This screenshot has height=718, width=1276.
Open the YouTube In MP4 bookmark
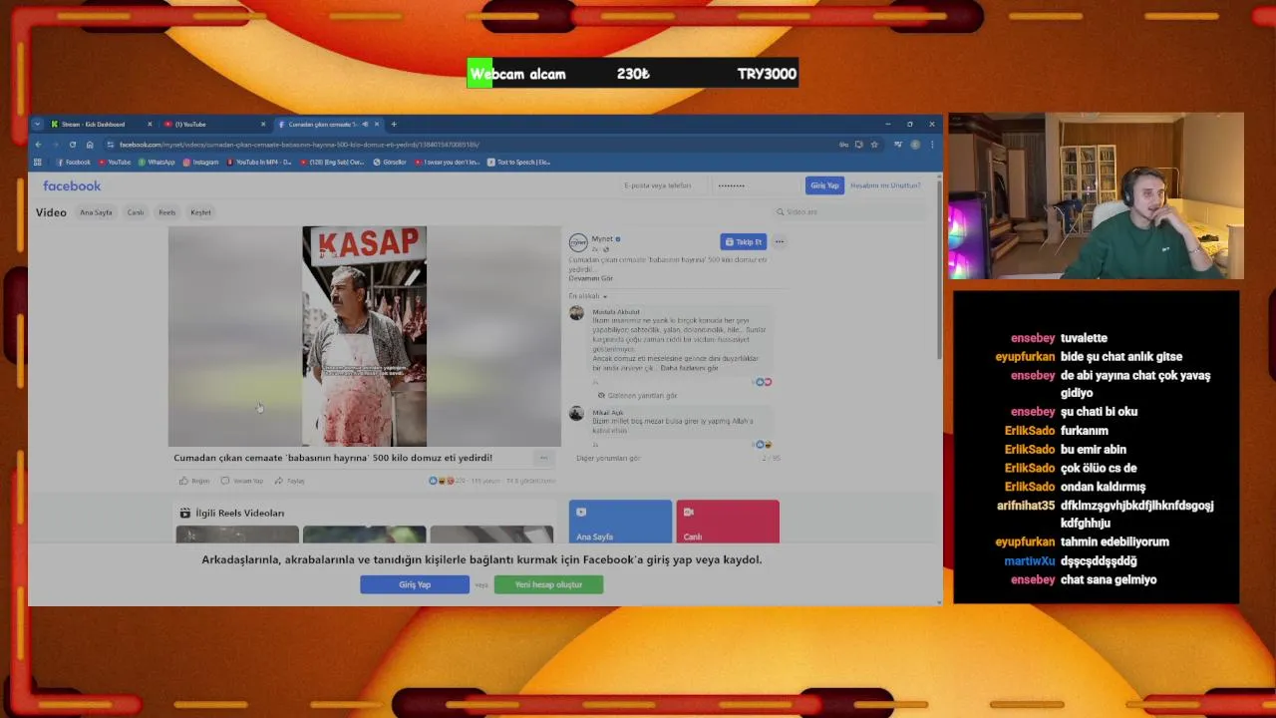coord(259,162)
